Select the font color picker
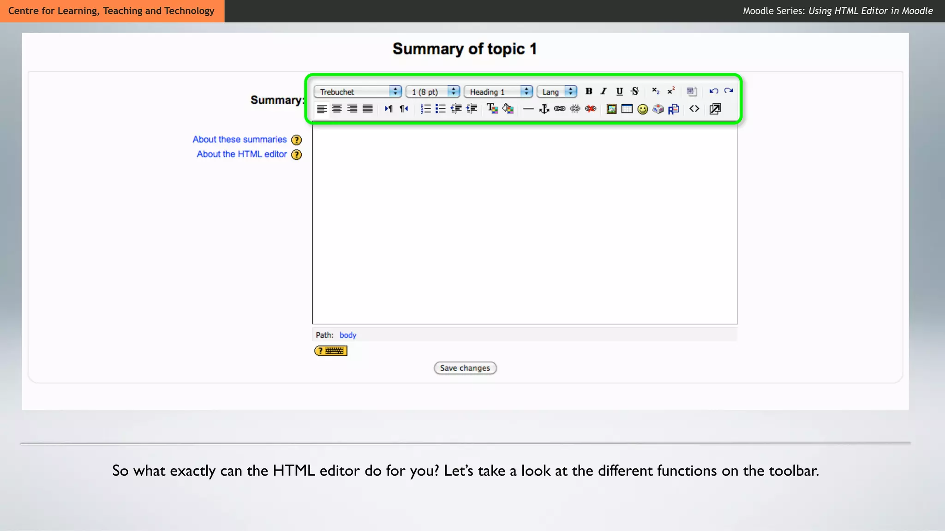The height and width of the screenshot is (531, 945). point(492,109)
